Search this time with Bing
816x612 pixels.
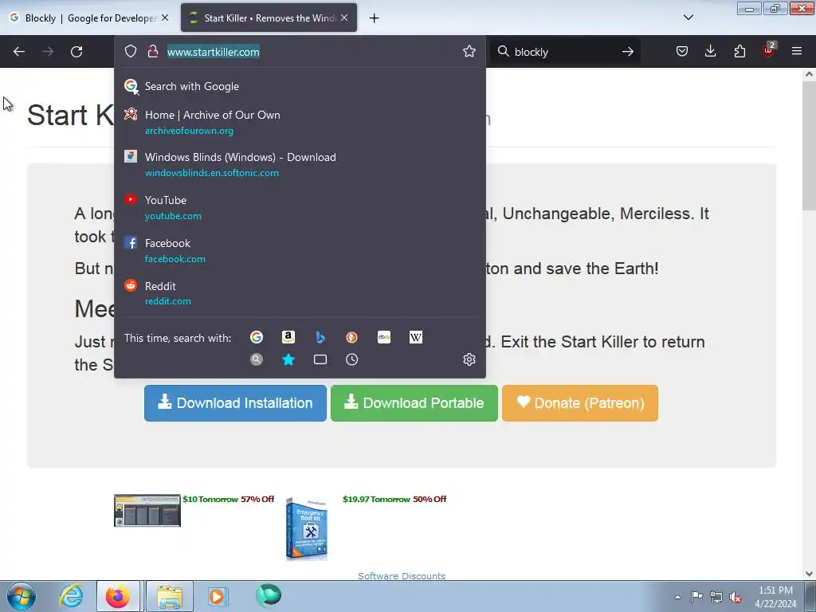click(320, 337)
